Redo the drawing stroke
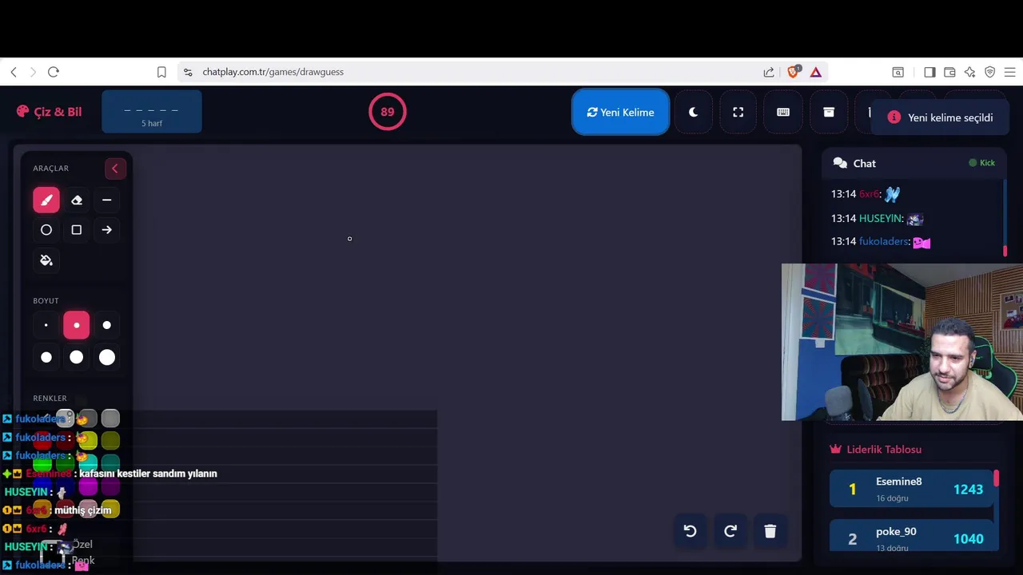The image size is (1023, 575). pyautogui.click(x=730, y=531)
